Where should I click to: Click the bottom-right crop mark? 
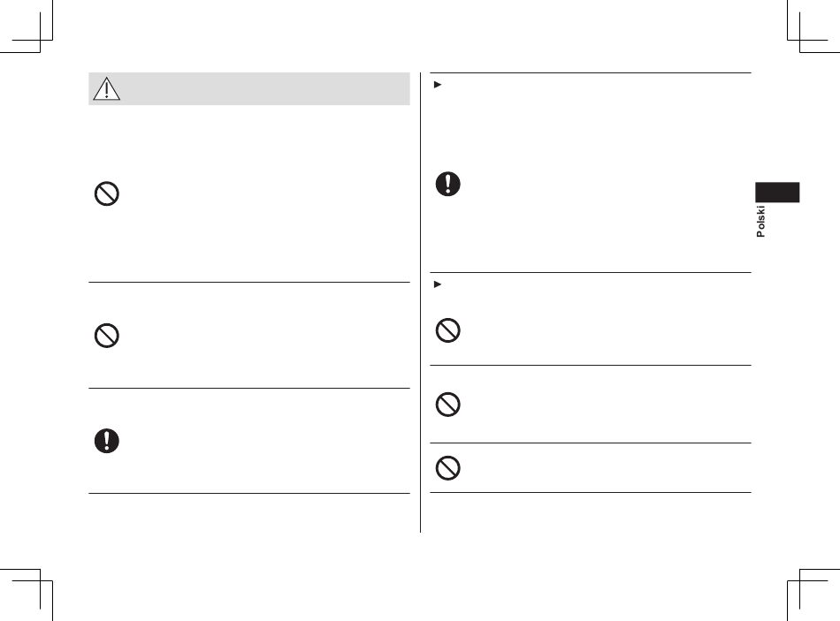pyautogui.click(x=813, y=594)
